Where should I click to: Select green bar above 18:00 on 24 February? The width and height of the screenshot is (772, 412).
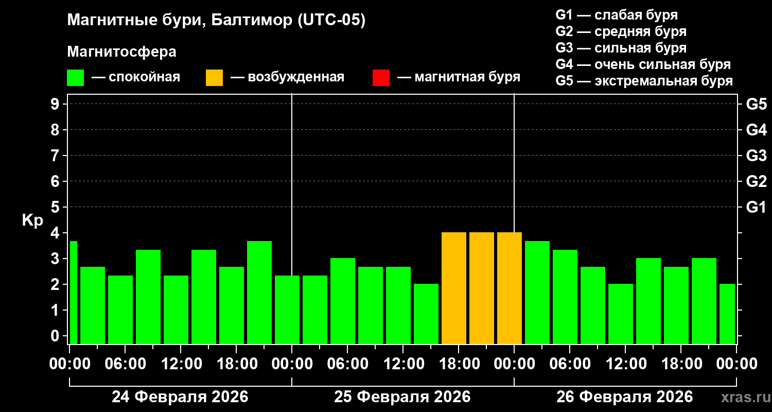[232, 305]
